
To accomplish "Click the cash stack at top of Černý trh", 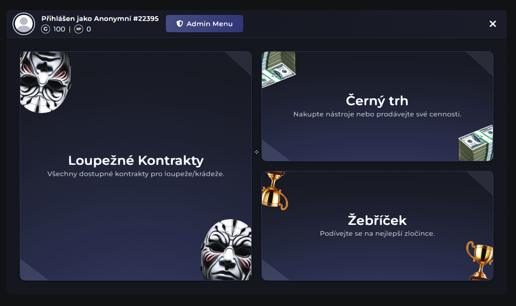I will coord(278,69).
